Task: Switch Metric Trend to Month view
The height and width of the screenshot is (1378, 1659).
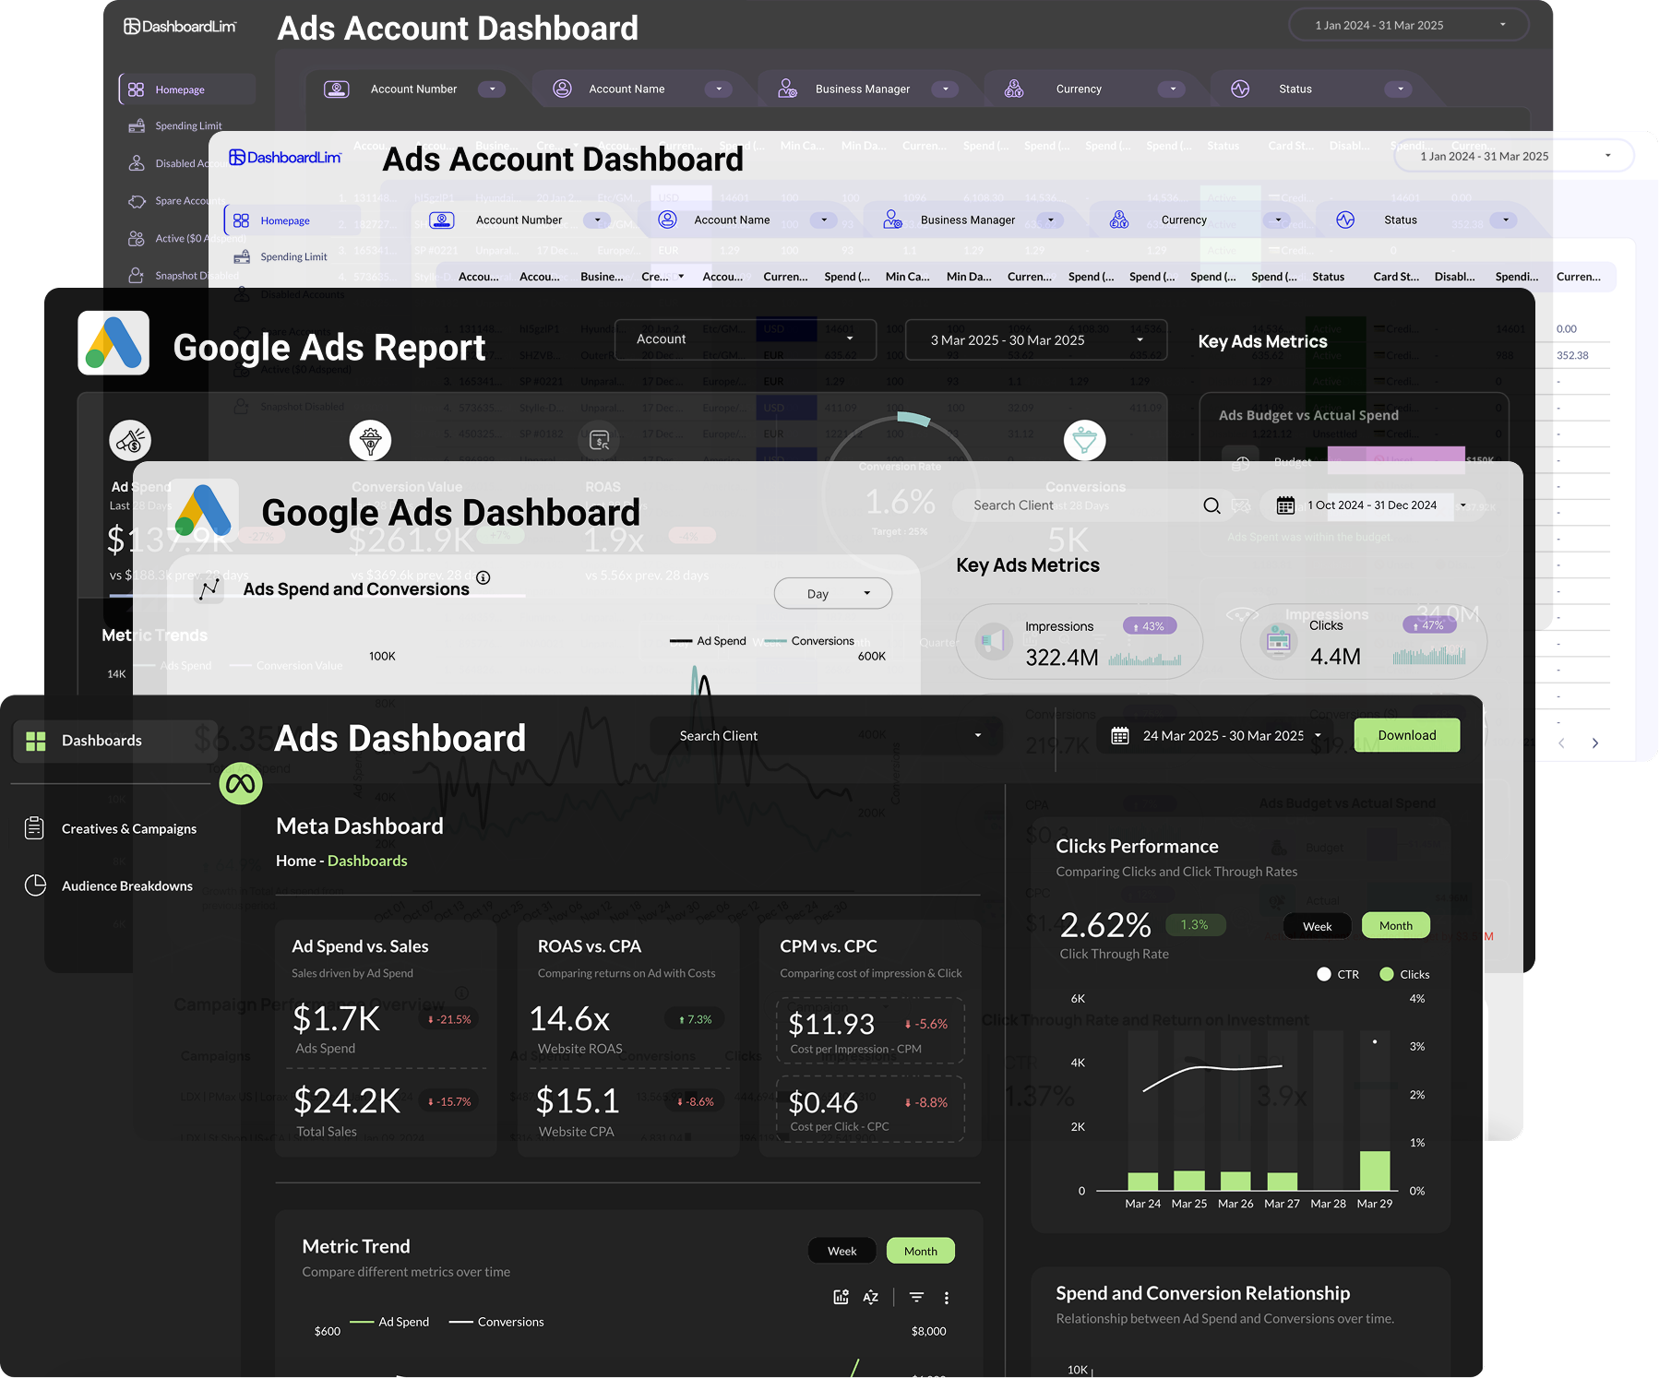Action: tap(920, 1251)
